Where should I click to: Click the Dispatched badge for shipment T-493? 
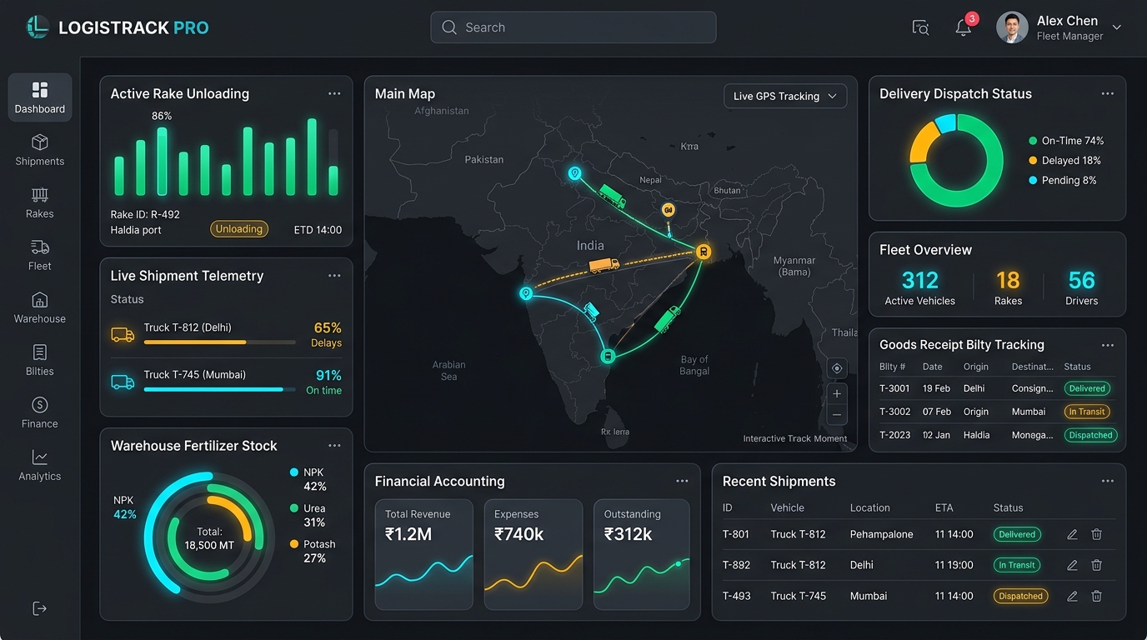(x=1021, y=596)
